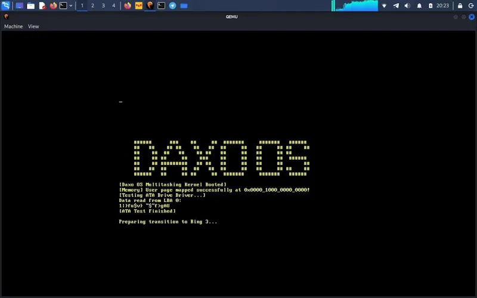This screenshot has width=477, height=298.
Task: Click the 'Data read from LBA 0:' line
Action: click(x=150, y=200)
